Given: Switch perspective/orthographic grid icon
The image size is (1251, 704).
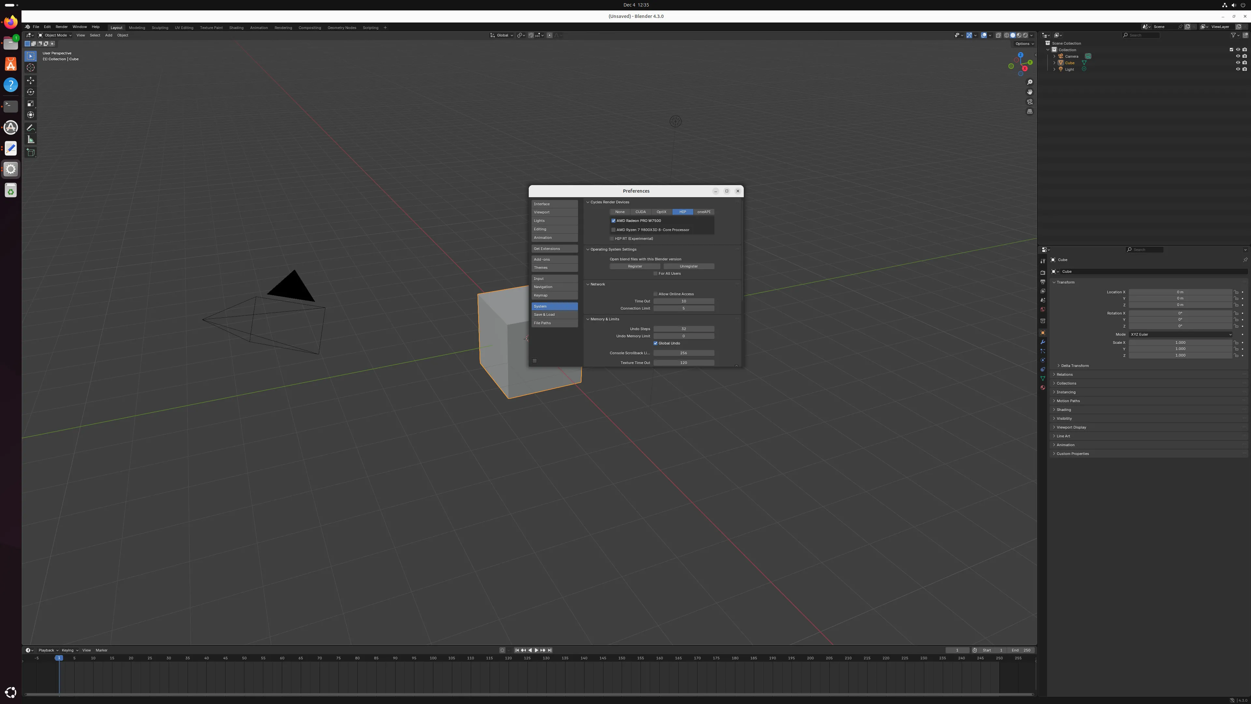Looking at the screenshot, I should click(1029, 111).
